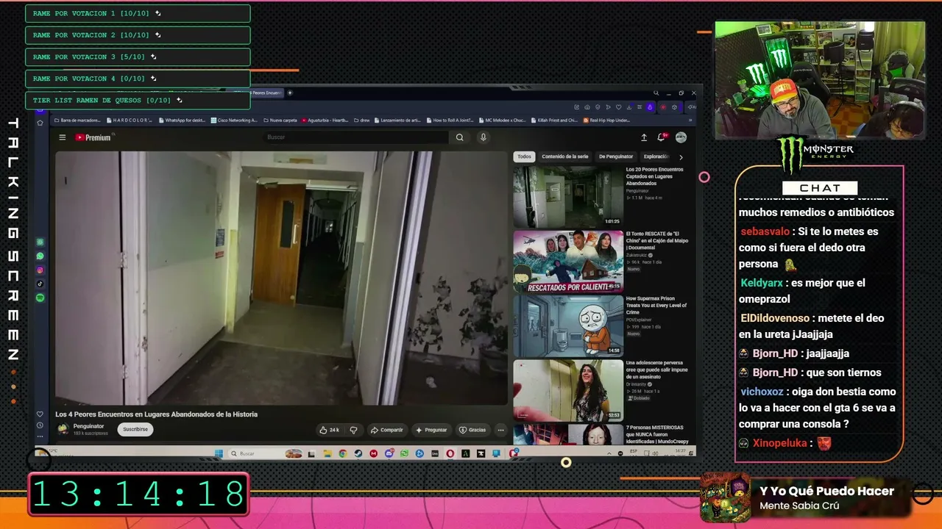Open the YouTube account avatar menu
The width and height of the screenshot is (942, 529).
pos(681,137)
